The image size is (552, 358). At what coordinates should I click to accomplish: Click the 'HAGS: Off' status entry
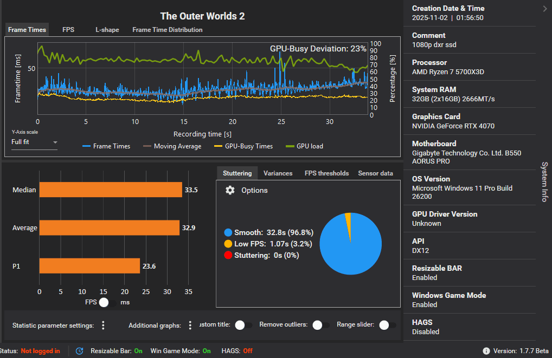237,351
